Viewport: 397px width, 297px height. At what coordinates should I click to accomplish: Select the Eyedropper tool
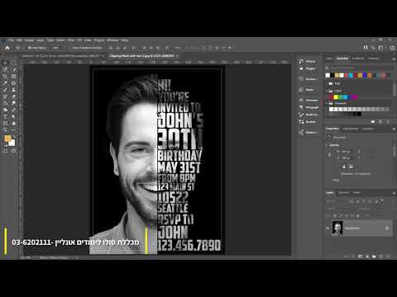pyautogui.click(x=5, y=83)
